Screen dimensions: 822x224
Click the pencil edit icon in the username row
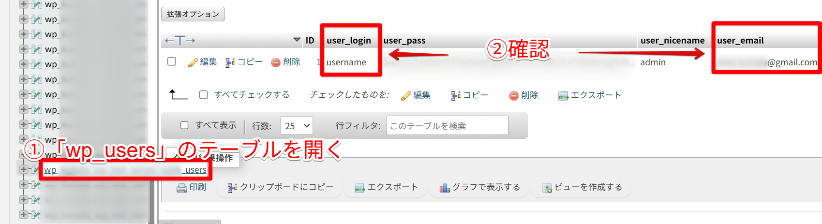193,62
